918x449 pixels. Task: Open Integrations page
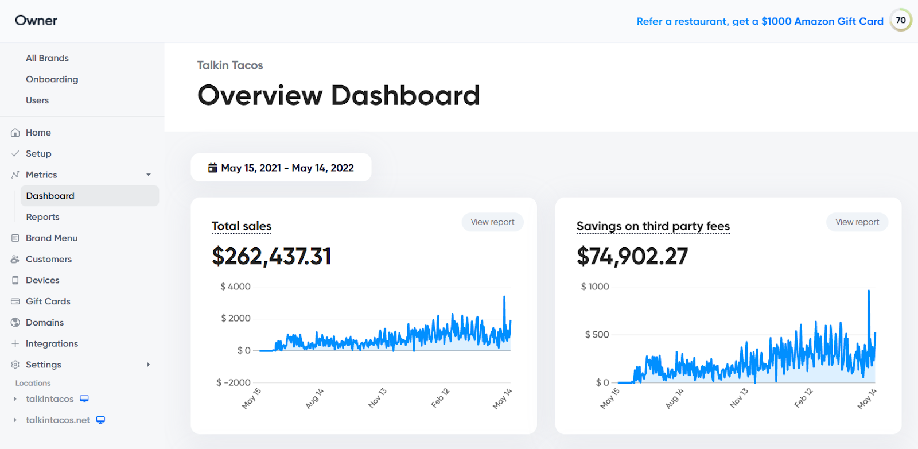(52, 343)
